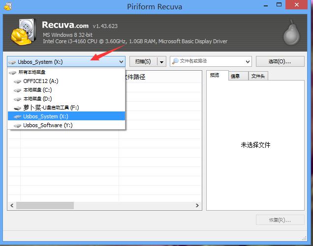Choose 本地磁盘 (D:) from drive list

coord(66,99)
